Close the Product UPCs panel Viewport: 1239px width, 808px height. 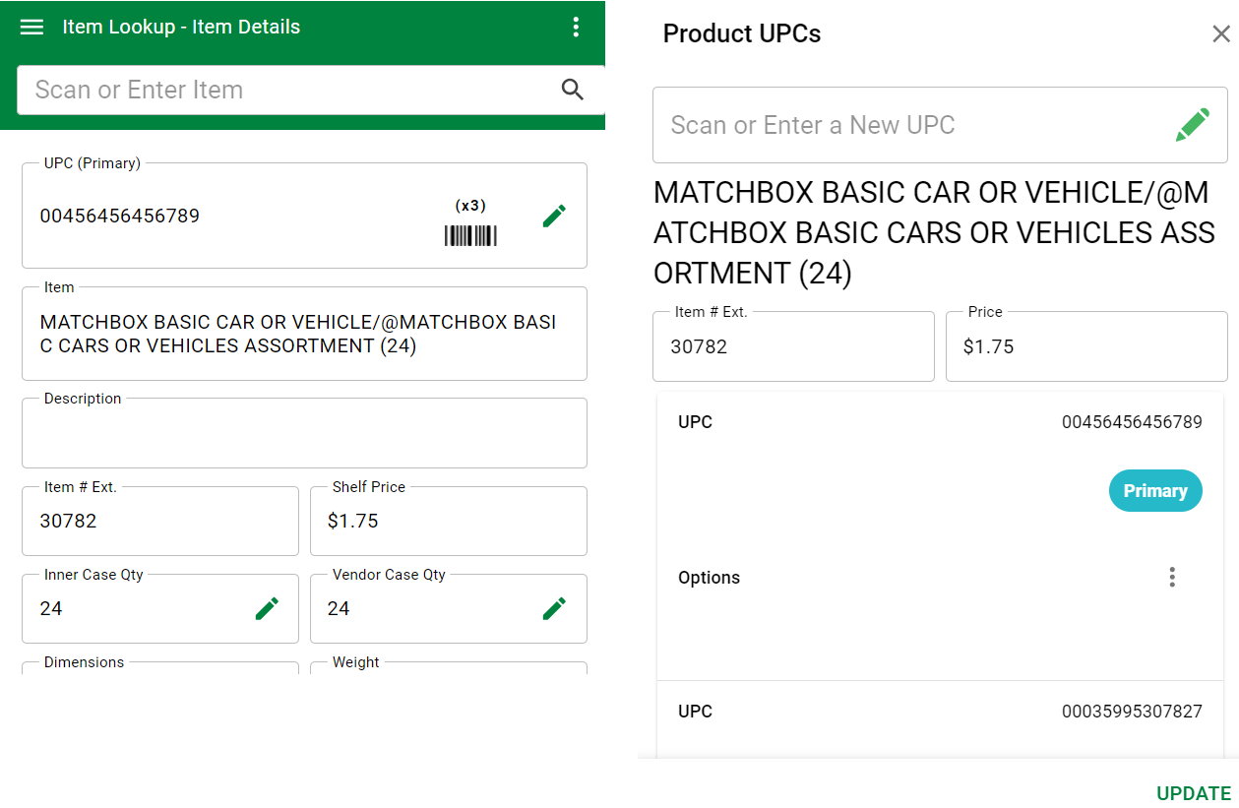pyautogui.click(x=1221, y=34)
